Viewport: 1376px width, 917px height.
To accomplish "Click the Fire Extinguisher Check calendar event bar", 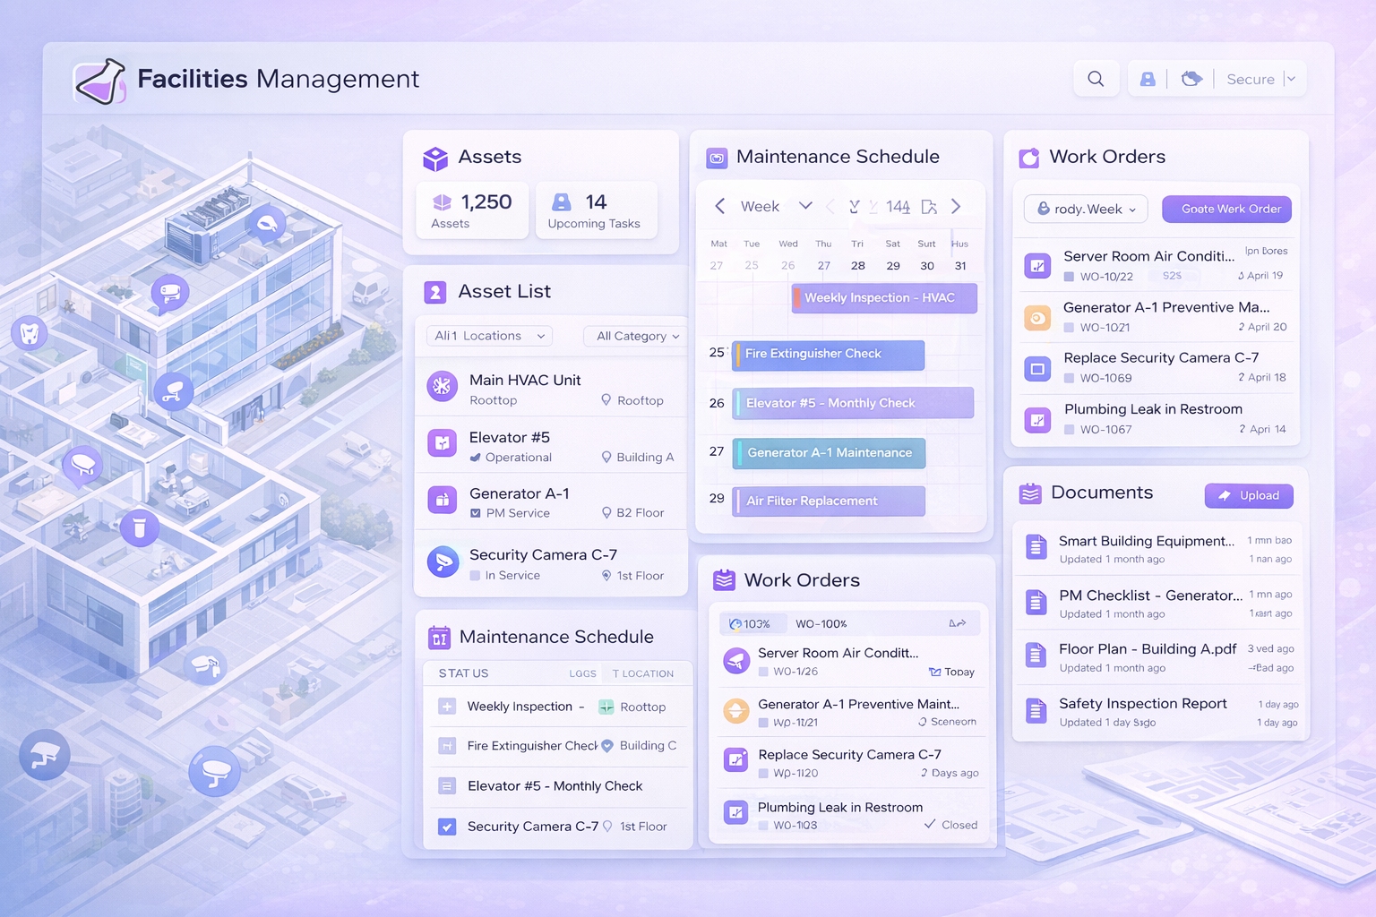I will [x=828, y=355].
